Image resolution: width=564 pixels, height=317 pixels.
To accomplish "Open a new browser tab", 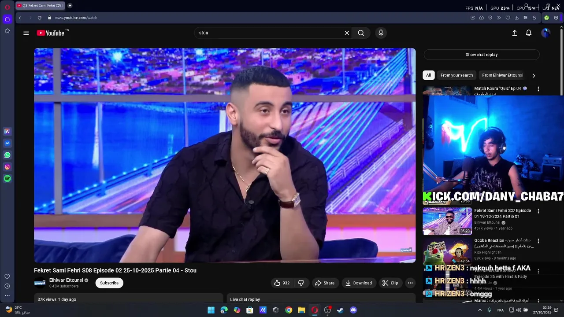I will 70,6.
